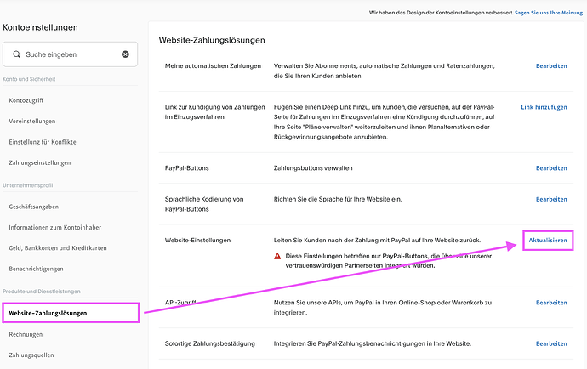Click Bearbeiten for Meine automatischen Zahlungen
The width and height of the screenshot is (587, 369).
(551, 65)
